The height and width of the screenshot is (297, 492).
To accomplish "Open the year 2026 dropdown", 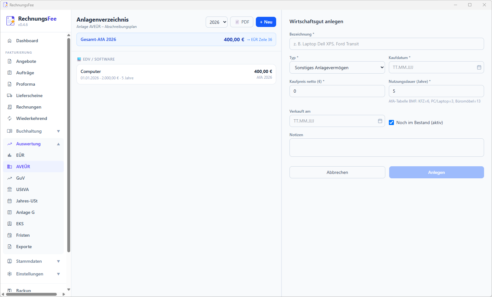I will click(217, 22).
